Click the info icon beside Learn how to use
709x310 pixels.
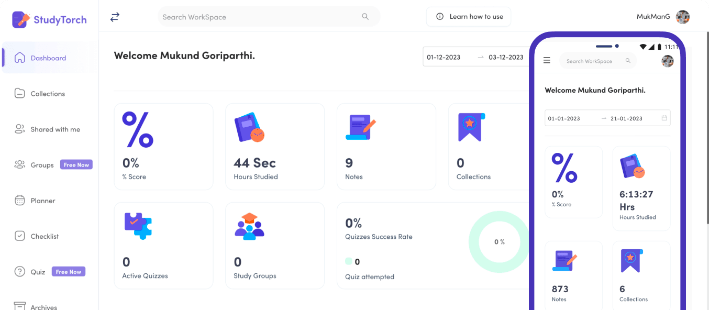(440, 17)
